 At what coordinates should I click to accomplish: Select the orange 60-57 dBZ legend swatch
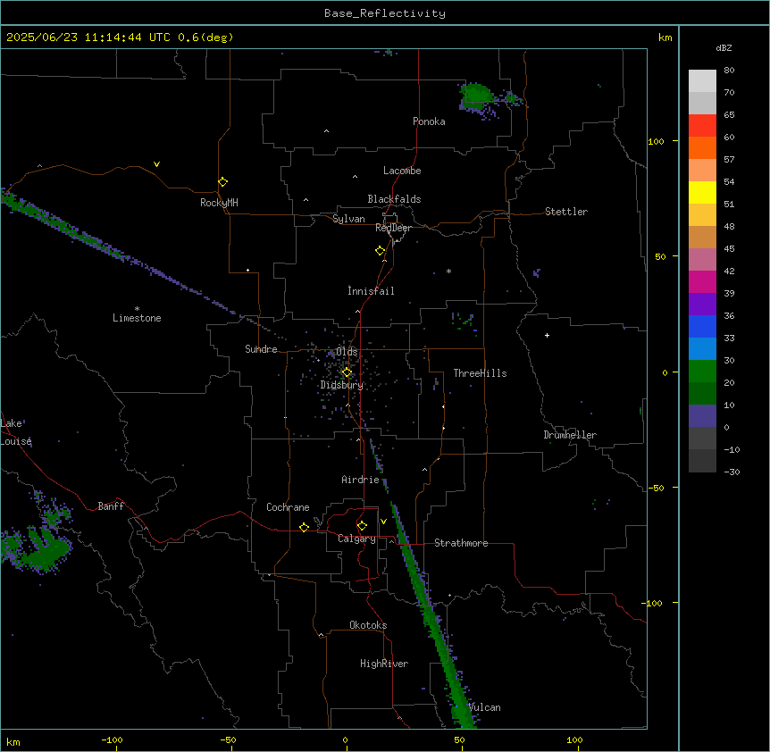pos(702,147)
